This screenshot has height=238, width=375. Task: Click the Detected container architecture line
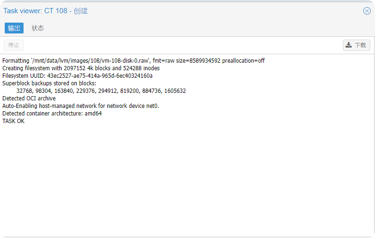pyautogui.click(x=52, y=114)
